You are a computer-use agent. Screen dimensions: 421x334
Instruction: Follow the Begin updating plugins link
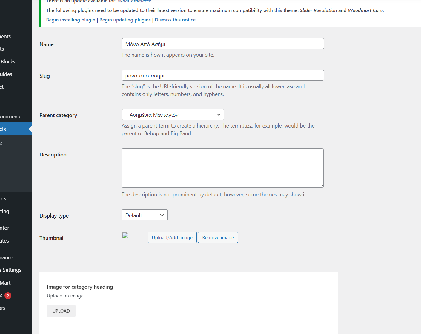pos(125,20)
